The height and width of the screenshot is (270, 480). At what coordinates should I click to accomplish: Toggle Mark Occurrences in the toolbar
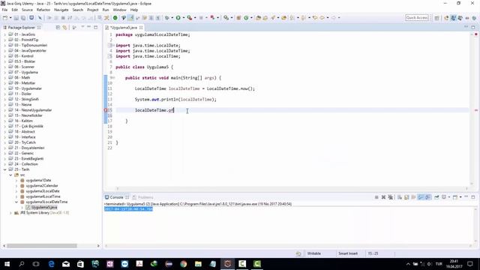click(130, 18)
